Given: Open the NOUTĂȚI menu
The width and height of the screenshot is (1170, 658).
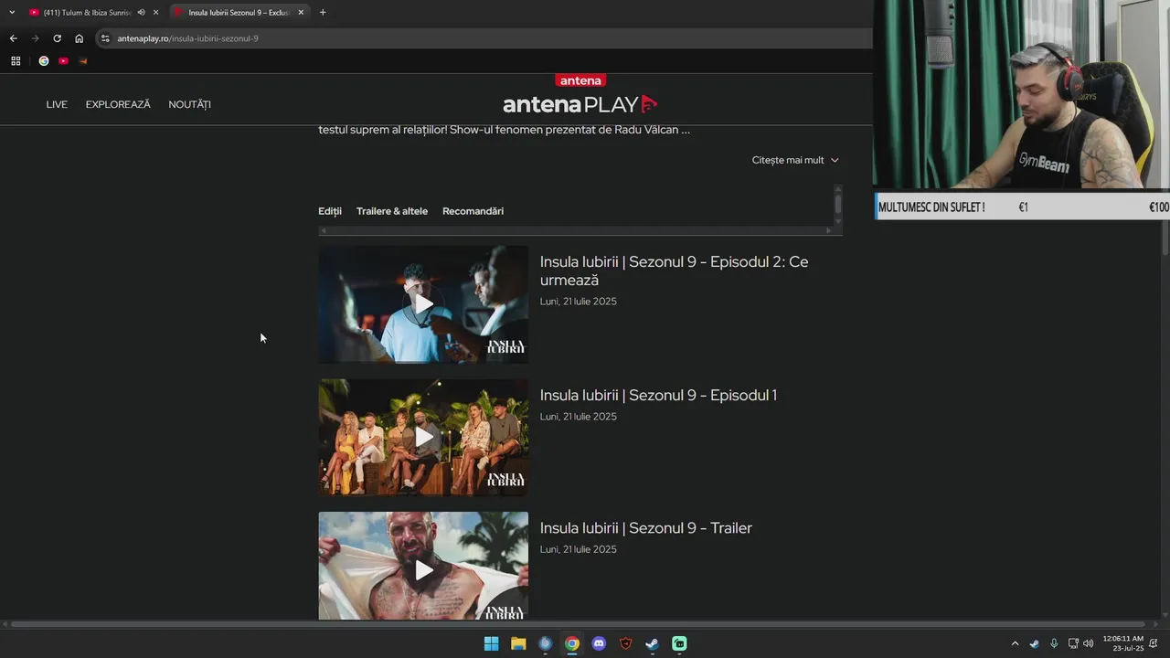Looking at the screenshot, I should (189, 104).
